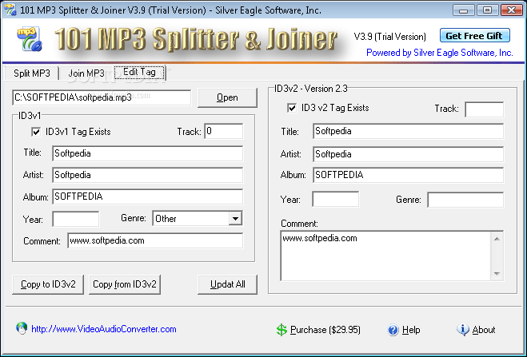Select the Edit Tag tab
The width and height of the screenshot is (527, 357).
pos(139,72)
